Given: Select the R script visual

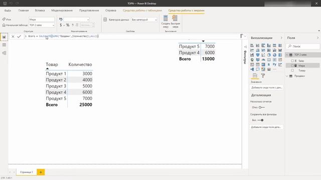Looking at the screenshot, I should 269,64.
